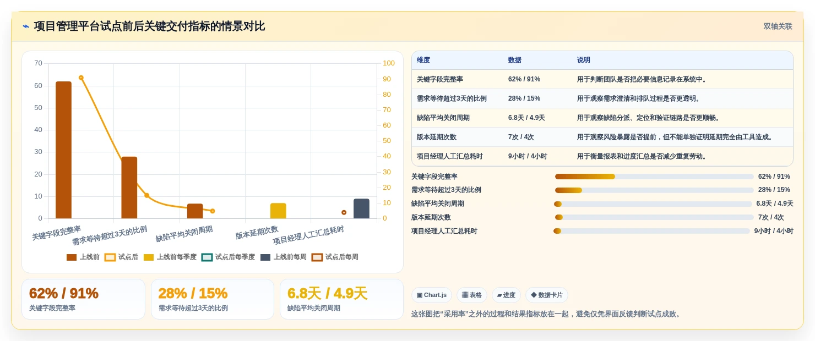Click the 数据卡片 tag chip
The image size is (815, 341).
click(x=547, y=295)
